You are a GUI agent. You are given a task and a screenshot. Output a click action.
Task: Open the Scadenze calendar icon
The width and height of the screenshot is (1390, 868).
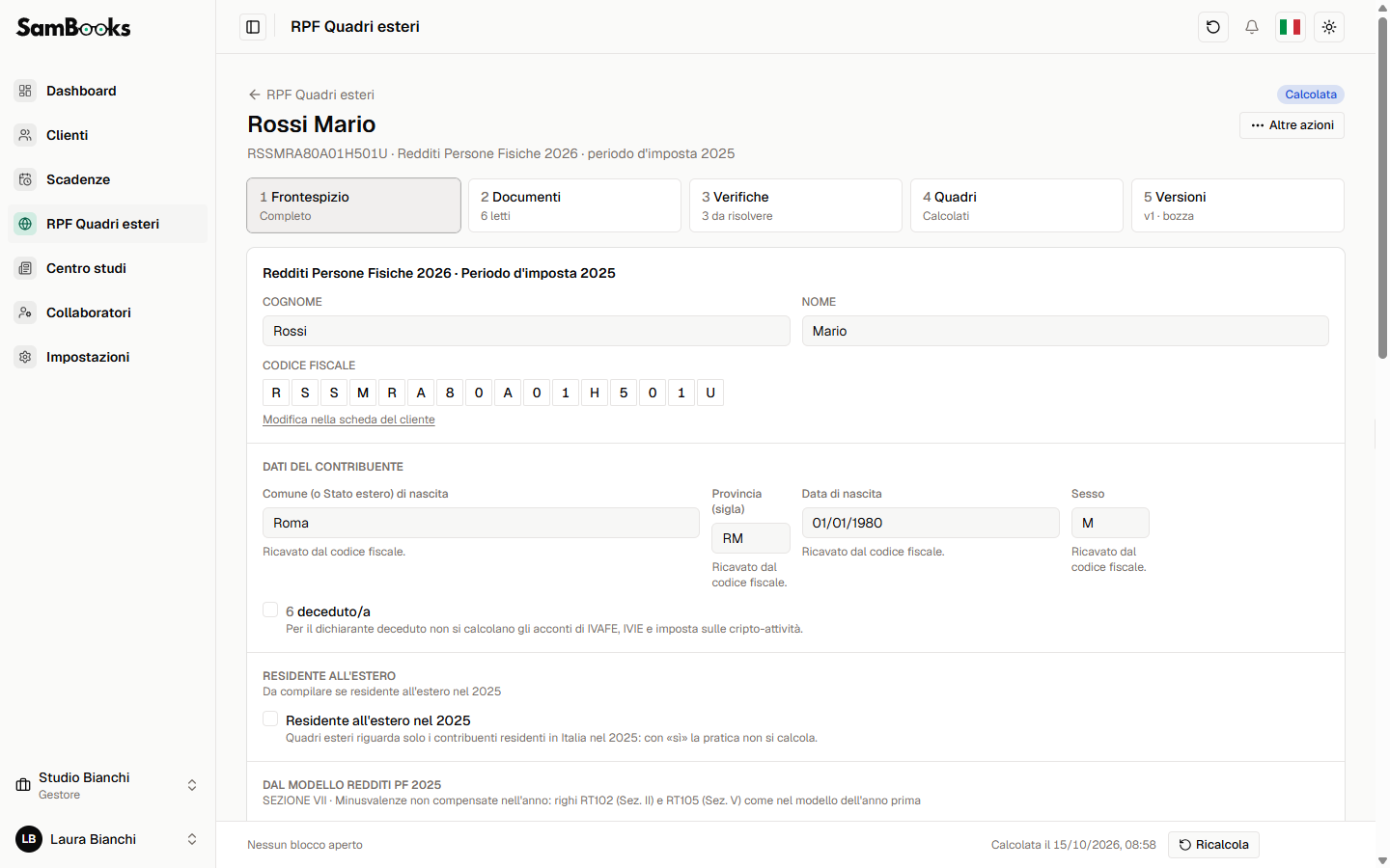(x=25, y=179)
